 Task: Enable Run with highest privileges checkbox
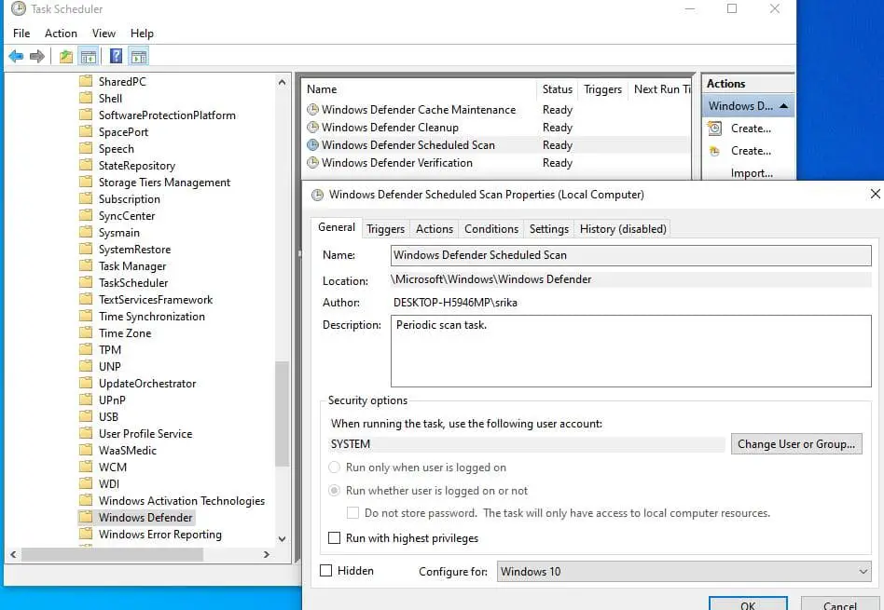click(334, 538)
